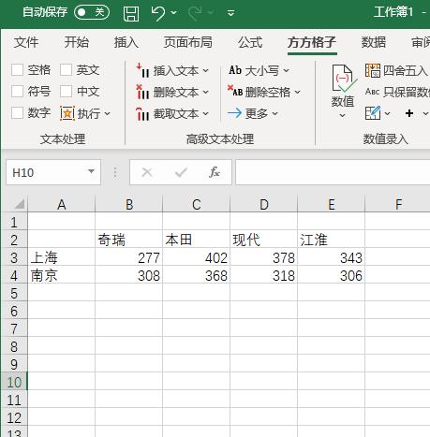Viewport: 430px width, 437px height.
Task: Select cell containing 现代
Action: (264, 240)
